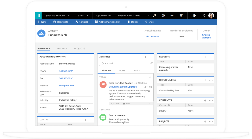The image size is (252, 139).
Task: Open the Opportunities panel more options ellipsis
Action: 211,80
